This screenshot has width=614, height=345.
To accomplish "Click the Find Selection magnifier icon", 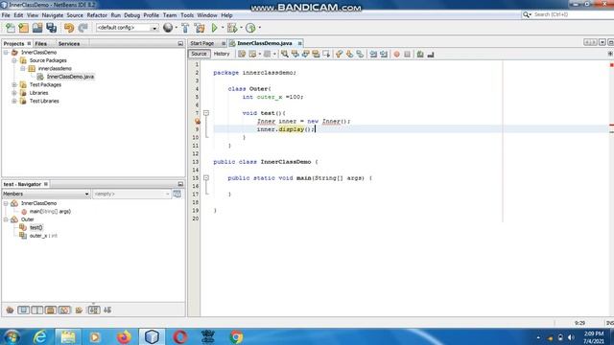I will coord(285,54).
